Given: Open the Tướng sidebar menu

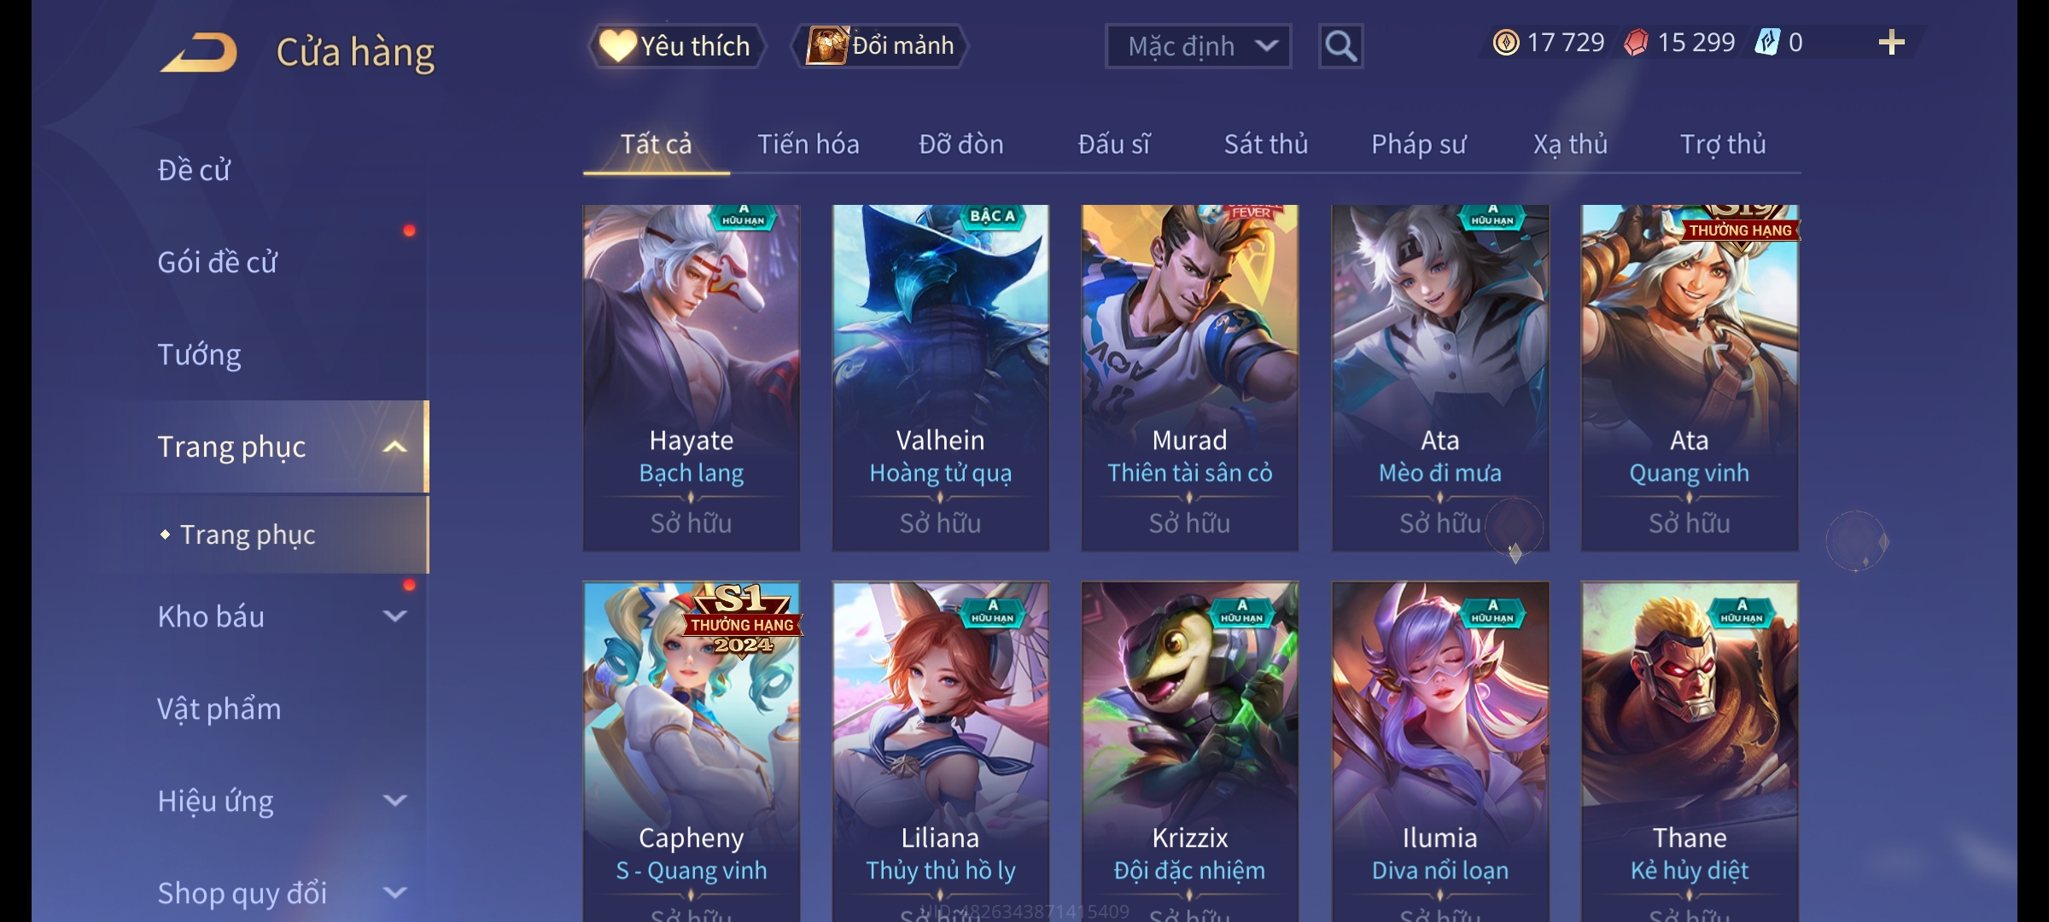Looking at the screenshot, I should [199, 354].
